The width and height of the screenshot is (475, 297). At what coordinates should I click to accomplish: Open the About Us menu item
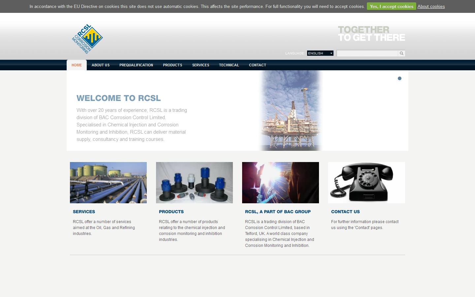101,65
